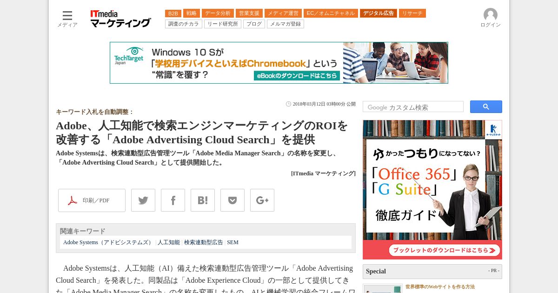This screenshot has width=558, height=293.
Task: Click the 関連キーワード heading
Action: 83,231
